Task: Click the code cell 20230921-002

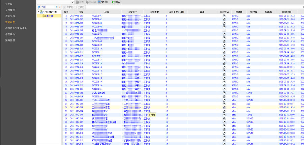Action: click(77, 19)
